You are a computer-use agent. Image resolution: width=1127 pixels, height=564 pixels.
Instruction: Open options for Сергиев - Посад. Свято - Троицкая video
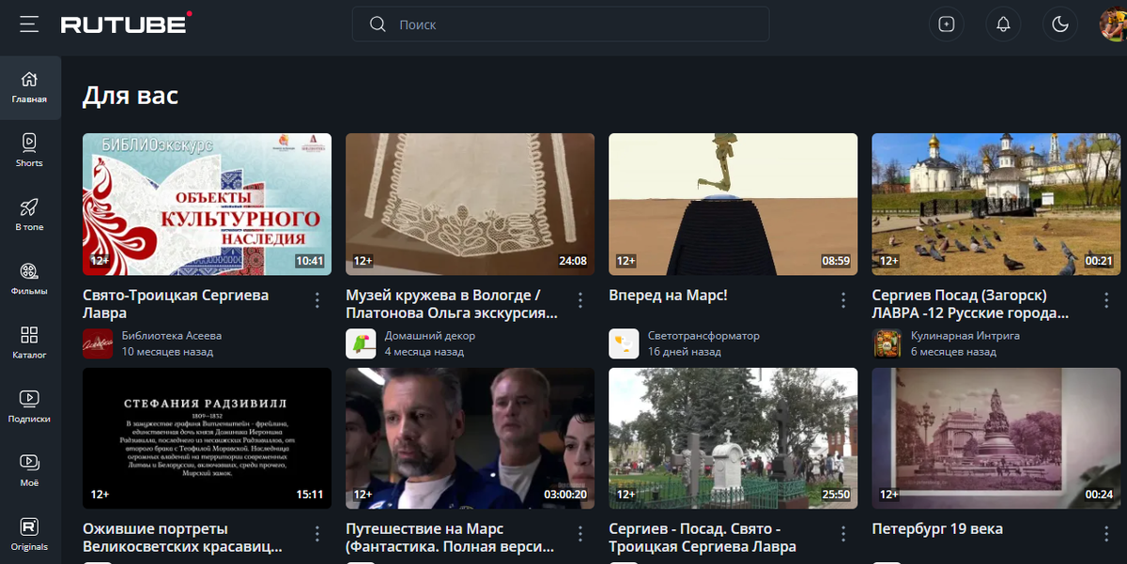(x=843, y=534)
